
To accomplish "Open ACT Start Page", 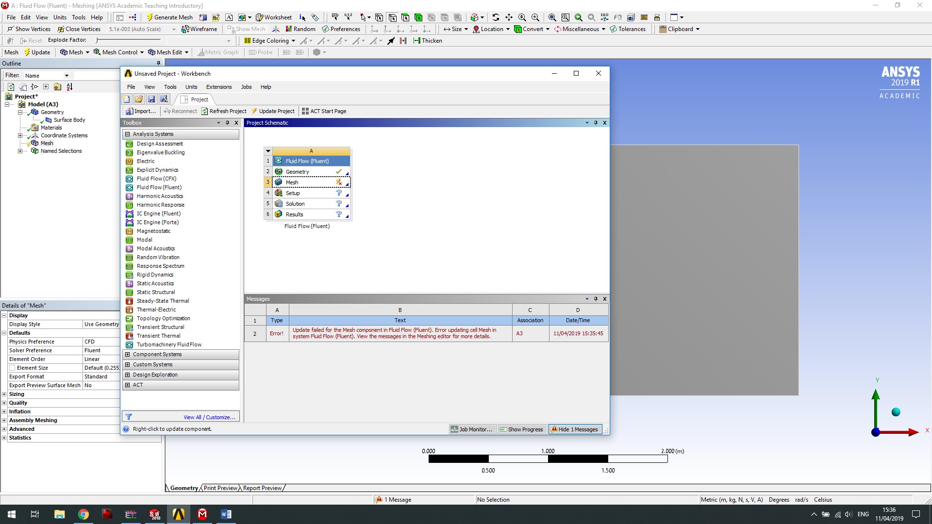I will [x=324, y=111].
